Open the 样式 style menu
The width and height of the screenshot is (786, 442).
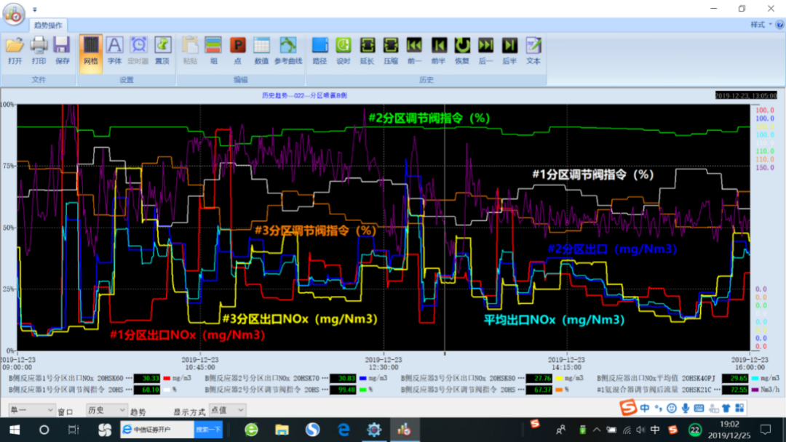(x=761, y=25)
